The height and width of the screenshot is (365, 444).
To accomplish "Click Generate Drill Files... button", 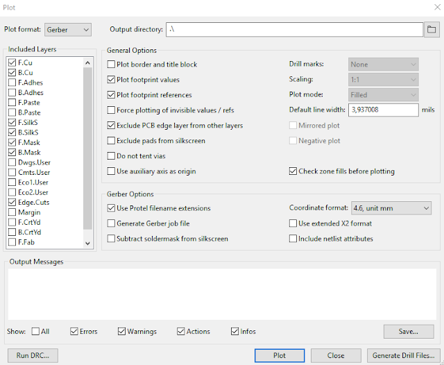I will coord(404,356).
